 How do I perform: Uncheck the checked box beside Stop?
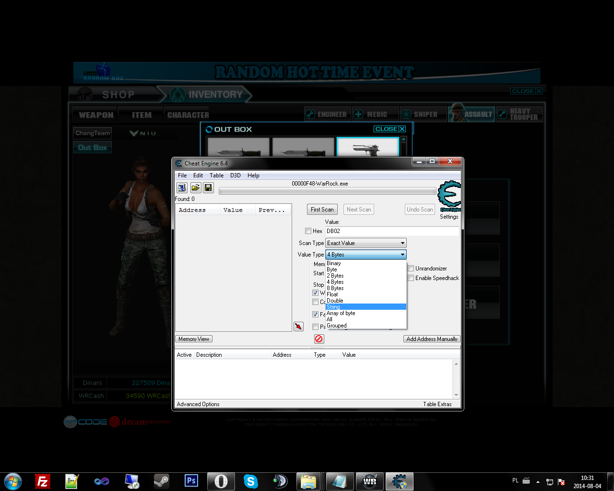tap(316, 292)
